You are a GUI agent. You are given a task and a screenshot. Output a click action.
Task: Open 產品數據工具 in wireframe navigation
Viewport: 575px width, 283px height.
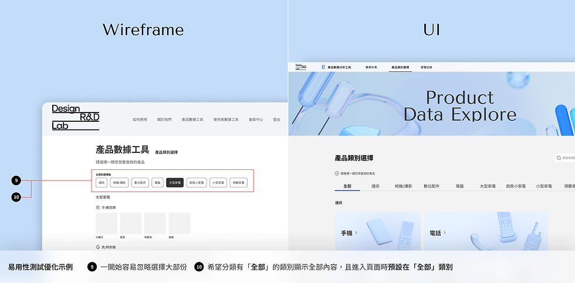(x=192, y=120)
